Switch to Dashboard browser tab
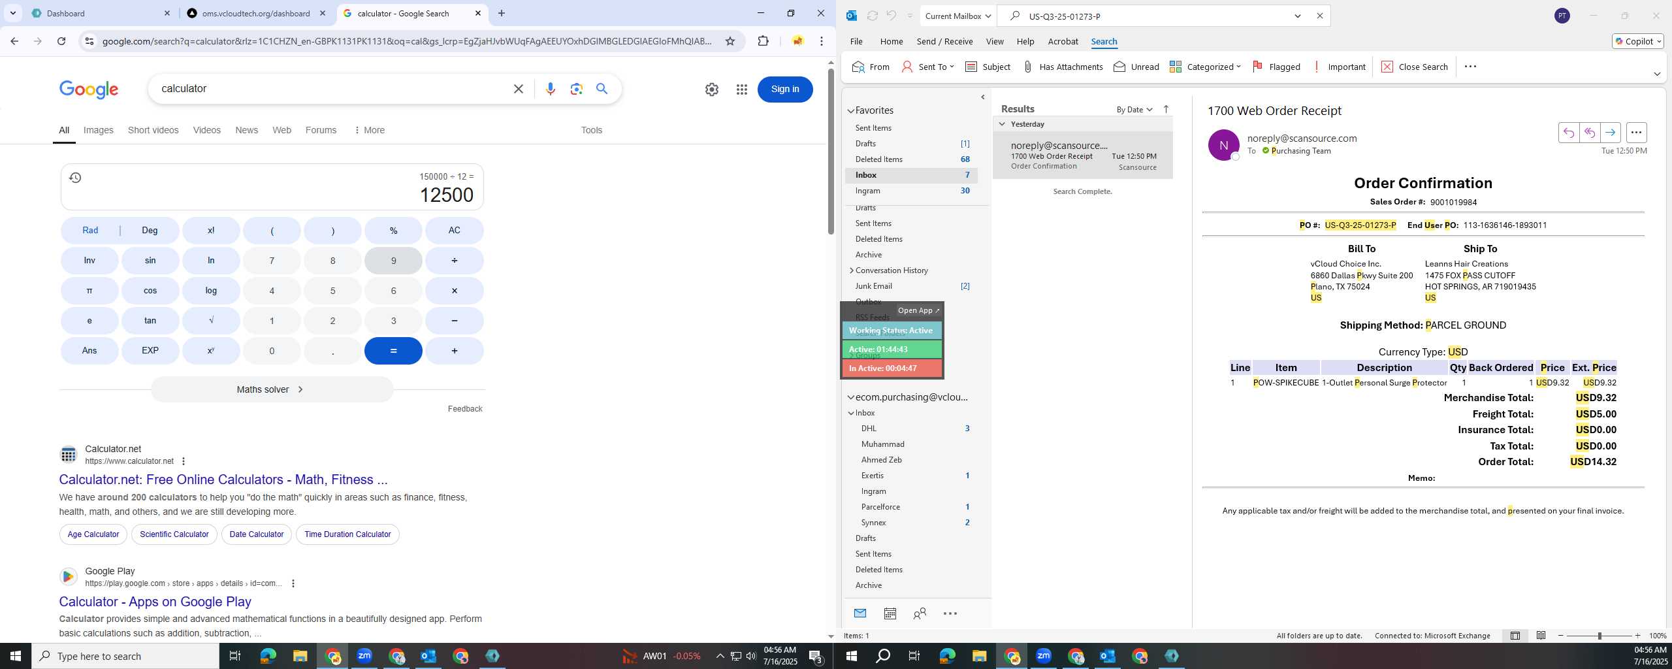This screenshot has width=1672, height=669. click(x=101, y=13)
